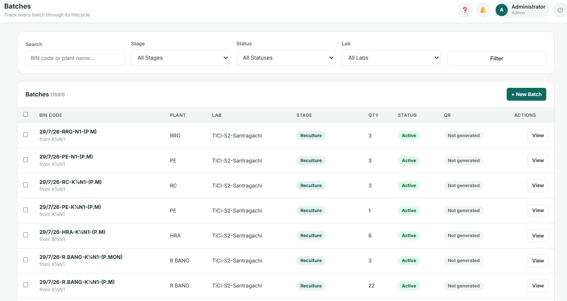The height and width of the screenshot is (301, 567).
Task: Click bin code 29/7/26-HRA-K¼N1-(P.M)
Action: pos(72,232)
